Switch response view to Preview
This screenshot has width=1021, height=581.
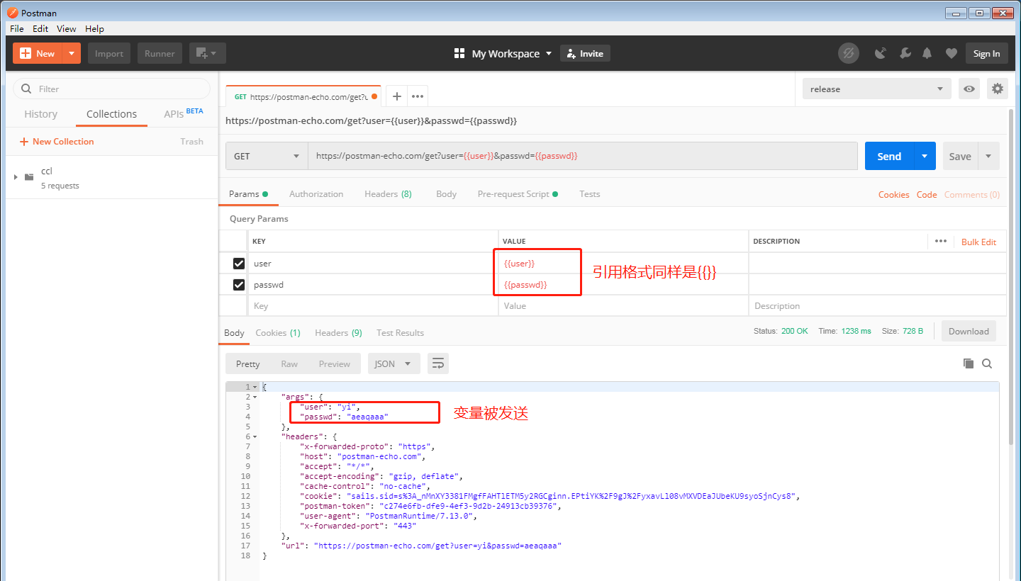[x=334, y=363]
